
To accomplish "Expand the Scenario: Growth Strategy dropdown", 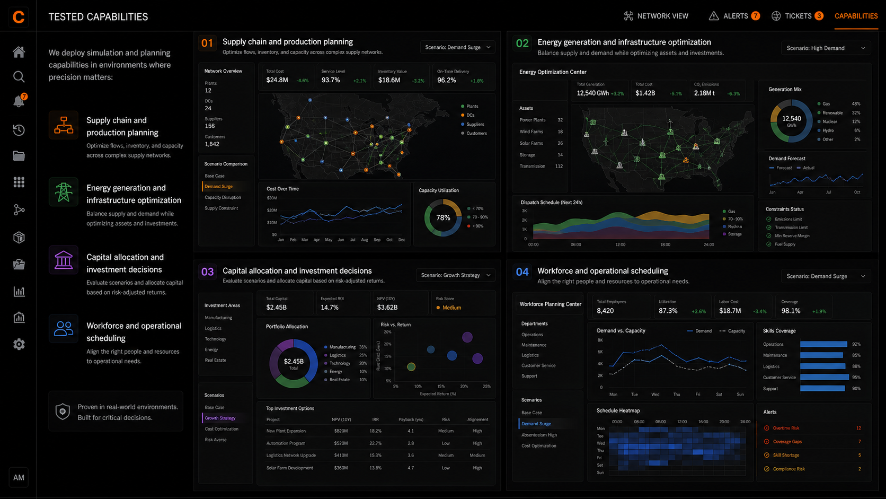I will (456, 275).
